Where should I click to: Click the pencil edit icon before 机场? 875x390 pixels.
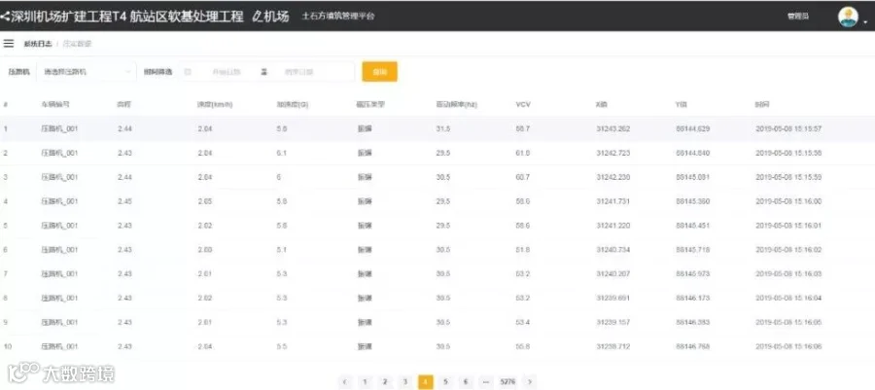tap(258, 17)
